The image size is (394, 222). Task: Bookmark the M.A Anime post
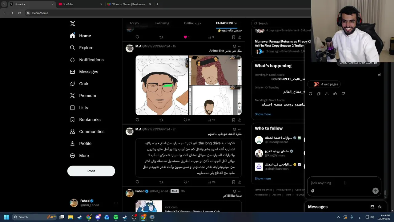[234, 120]
